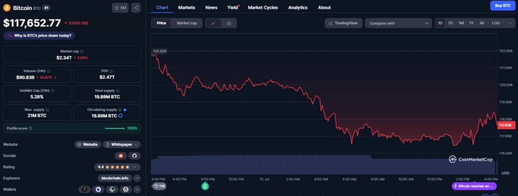The width and height of the screenshot is (518, 196).
Task: Open more chart options ellipsis
Action: (x=510, y=23)
